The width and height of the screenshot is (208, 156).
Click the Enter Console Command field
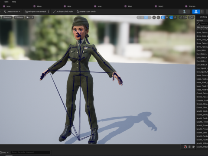tap(30, 152)
